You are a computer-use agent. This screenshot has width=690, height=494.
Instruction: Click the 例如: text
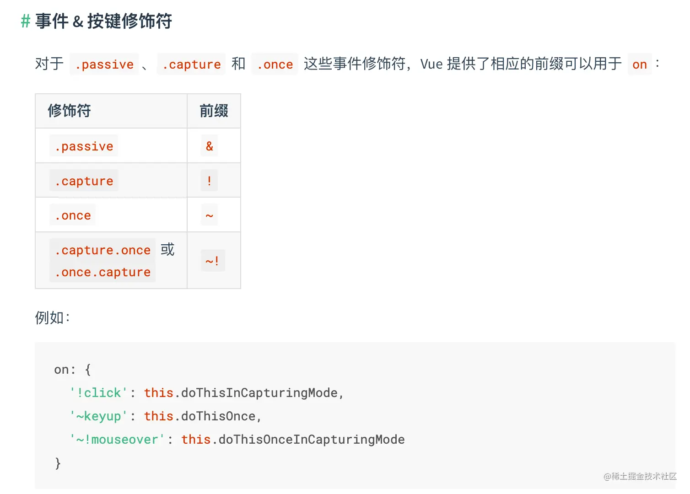click(x=53, y=317)
